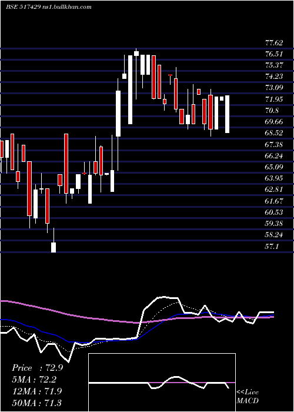Select the 73.09 price axis label
This screenshot has height=412, width=294.
[274, 88]
